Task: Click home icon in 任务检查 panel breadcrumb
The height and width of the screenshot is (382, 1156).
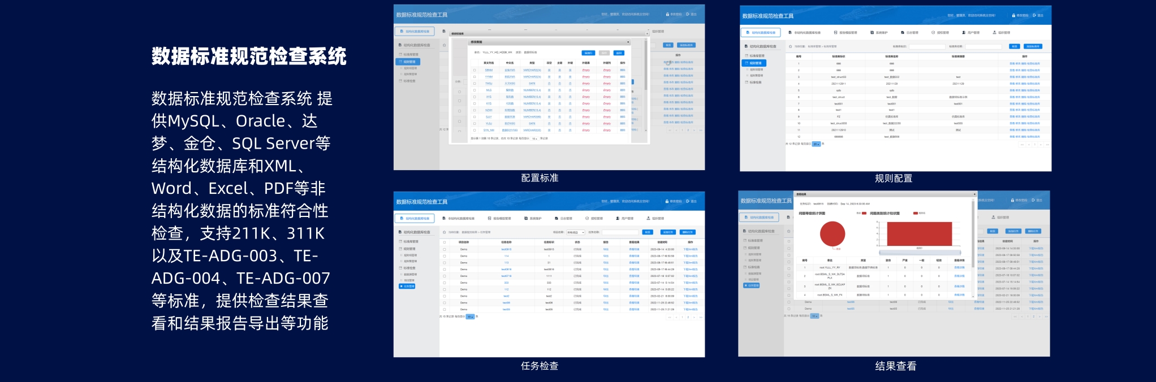Action: point(444,232)
